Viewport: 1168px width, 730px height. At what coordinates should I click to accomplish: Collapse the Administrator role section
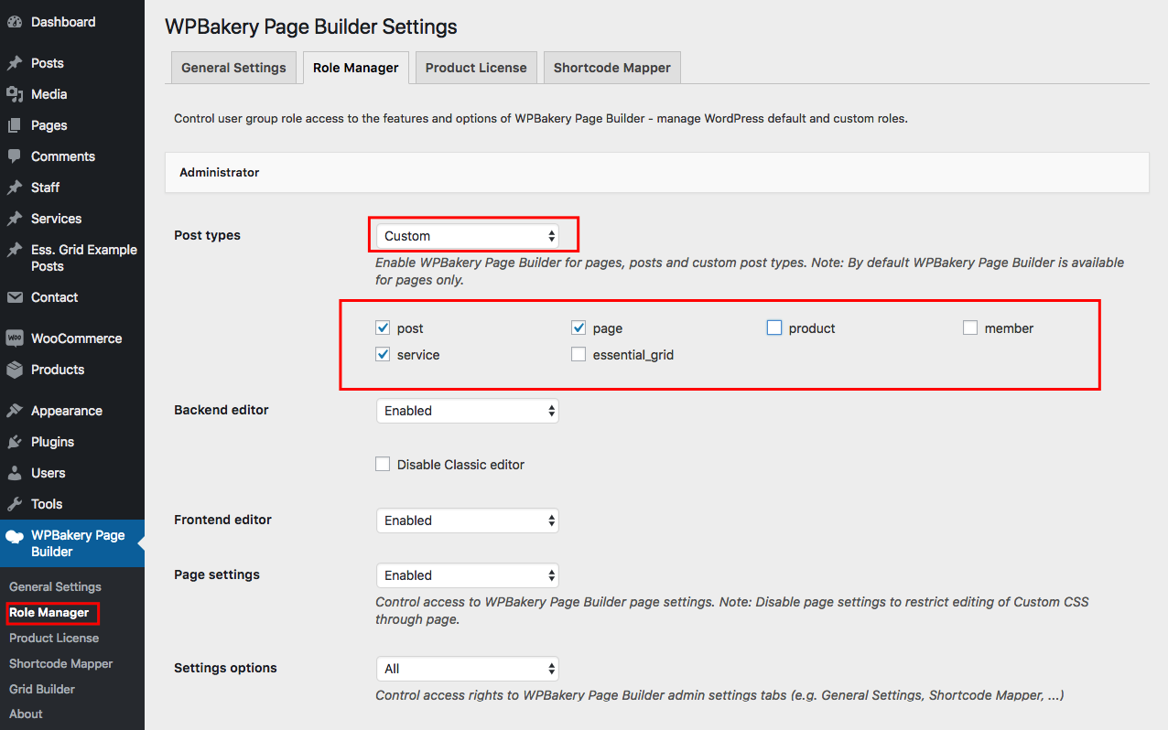(656, 172)
